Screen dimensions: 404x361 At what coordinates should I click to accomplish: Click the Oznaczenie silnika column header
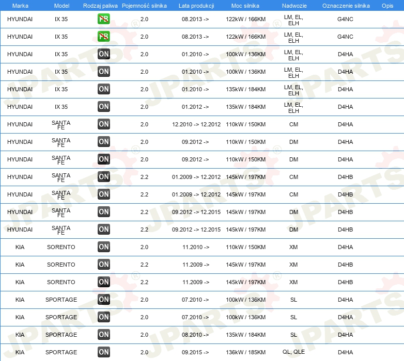click(x=346, y=5)
